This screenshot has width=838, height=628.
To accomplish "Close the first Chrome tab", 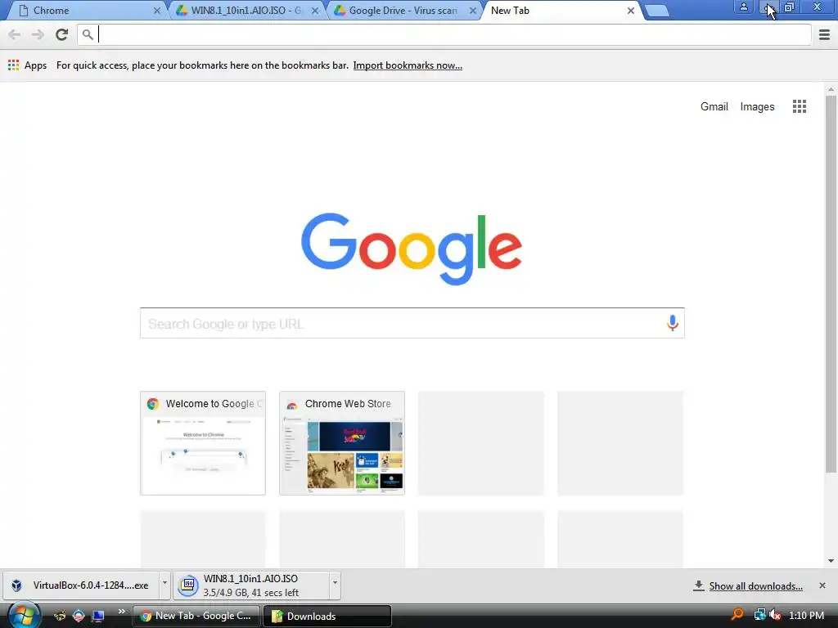I will (156, 11).
